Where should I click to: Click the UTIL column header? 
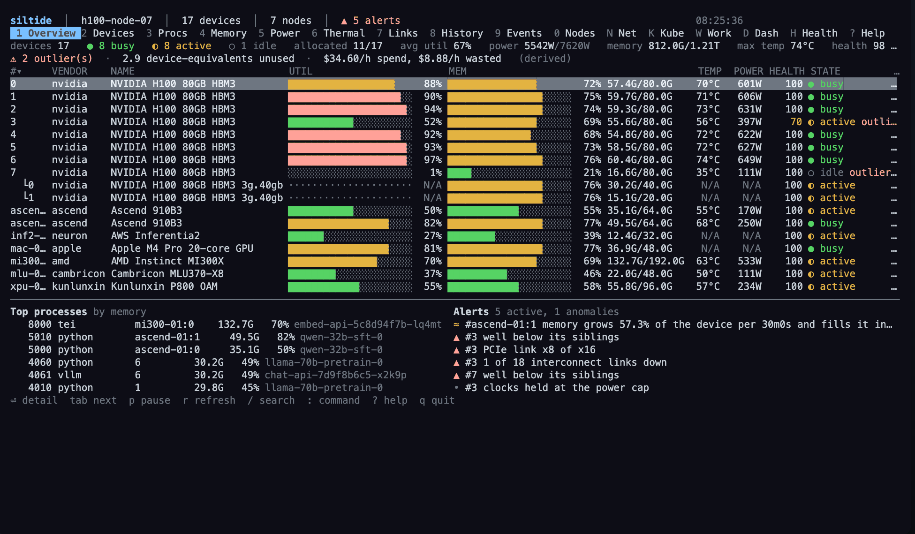(x=301, y=71)
